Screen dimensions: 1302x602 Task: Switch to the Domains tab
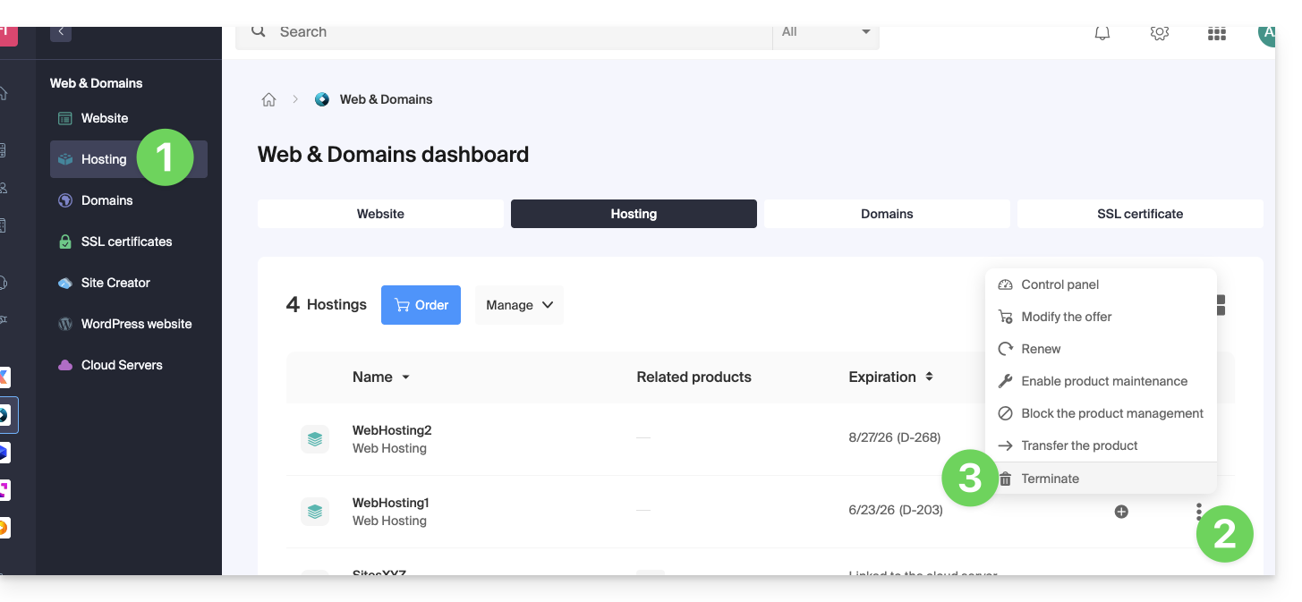887,214
